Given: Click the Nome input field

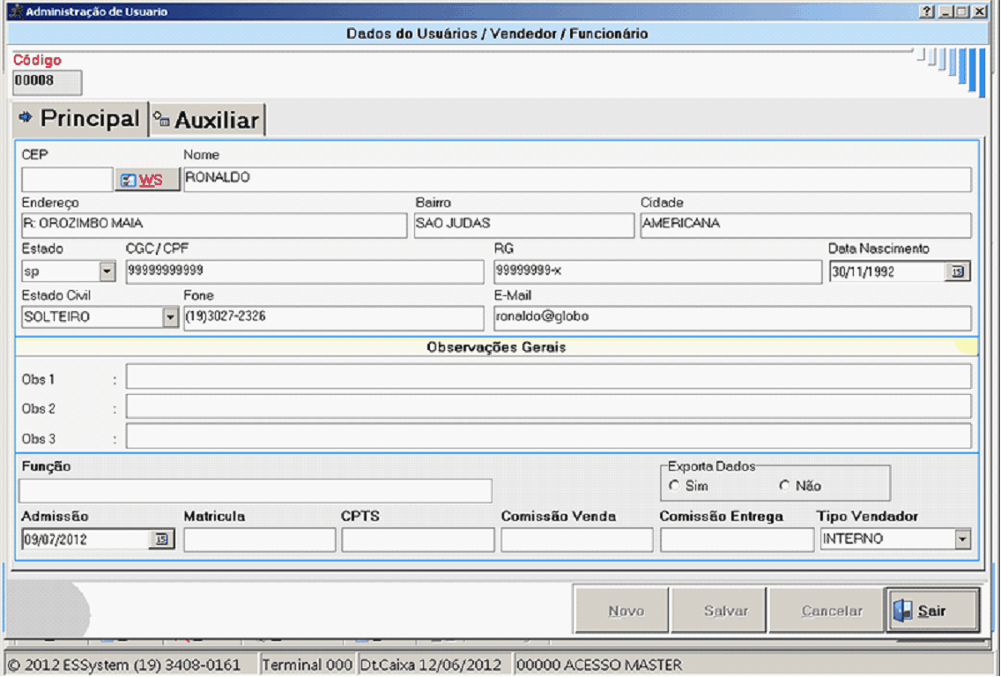Looking at the screenshot, I should point(576,180).
